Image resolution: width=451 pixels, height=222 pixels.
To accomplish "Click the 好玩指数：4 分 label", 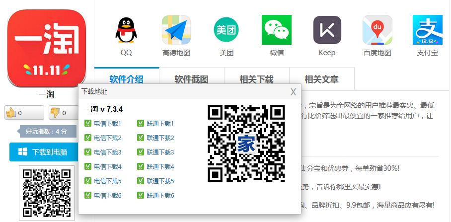I will click(x=46, y=132).
